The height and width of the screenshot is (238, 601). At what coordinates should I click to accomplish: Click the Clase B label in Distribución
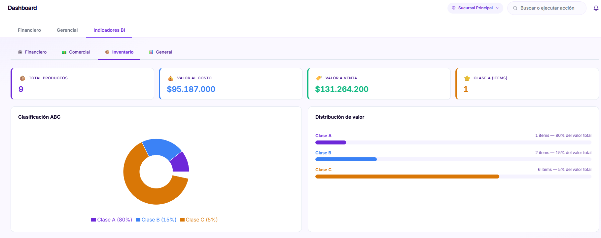[x=323, y=153]
